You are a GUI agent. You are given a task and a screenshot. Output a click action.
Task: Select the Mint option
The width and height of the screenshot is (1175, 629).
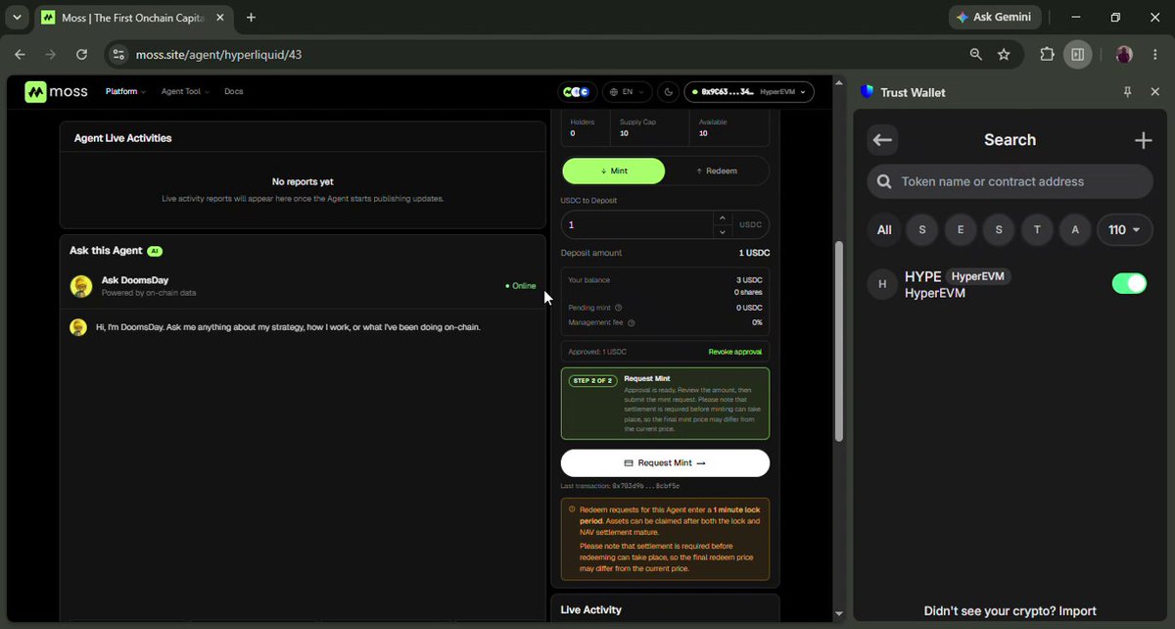click(x=613, y=170)
